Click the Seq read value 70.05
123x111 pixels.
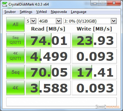click(48, 72)
